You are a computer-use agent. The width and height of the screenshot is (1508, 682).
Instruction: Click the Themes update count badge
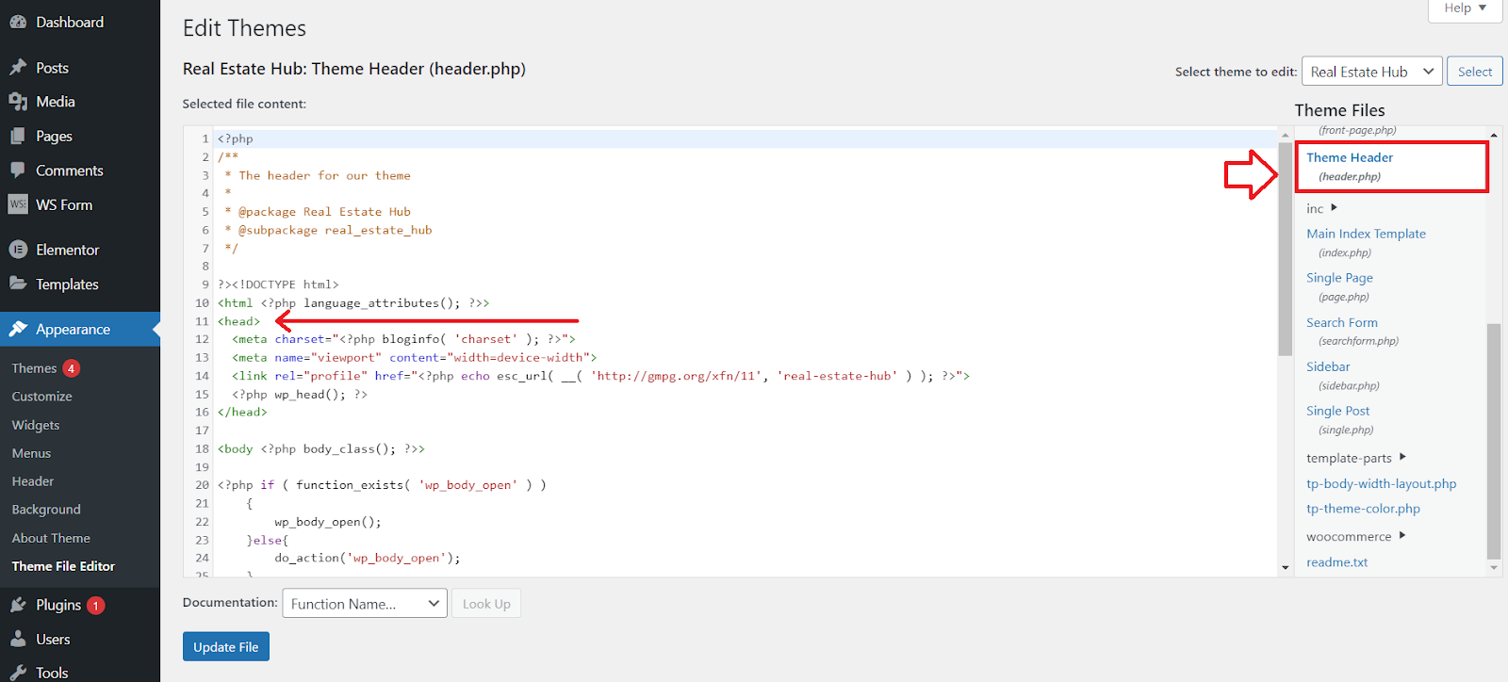pos(72,368)
